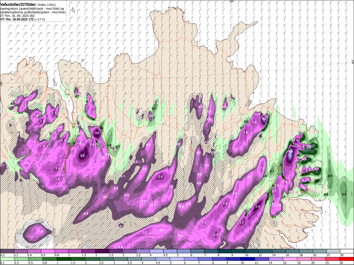Viewport: 354px width, 265px height.
Task: Click the pale grey snow-scale swatch (25–30)
Action: click(334, 251)
